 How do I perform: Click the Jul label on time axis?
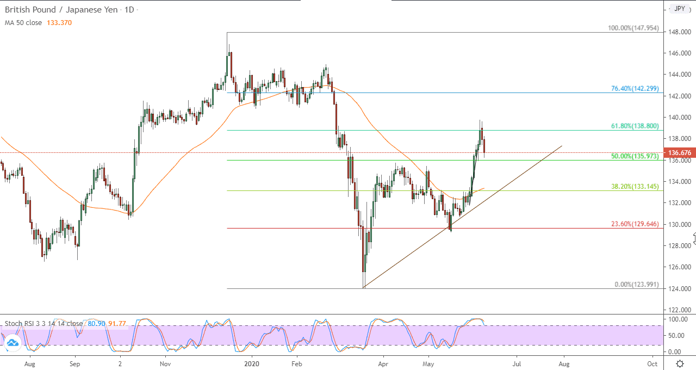517,363
